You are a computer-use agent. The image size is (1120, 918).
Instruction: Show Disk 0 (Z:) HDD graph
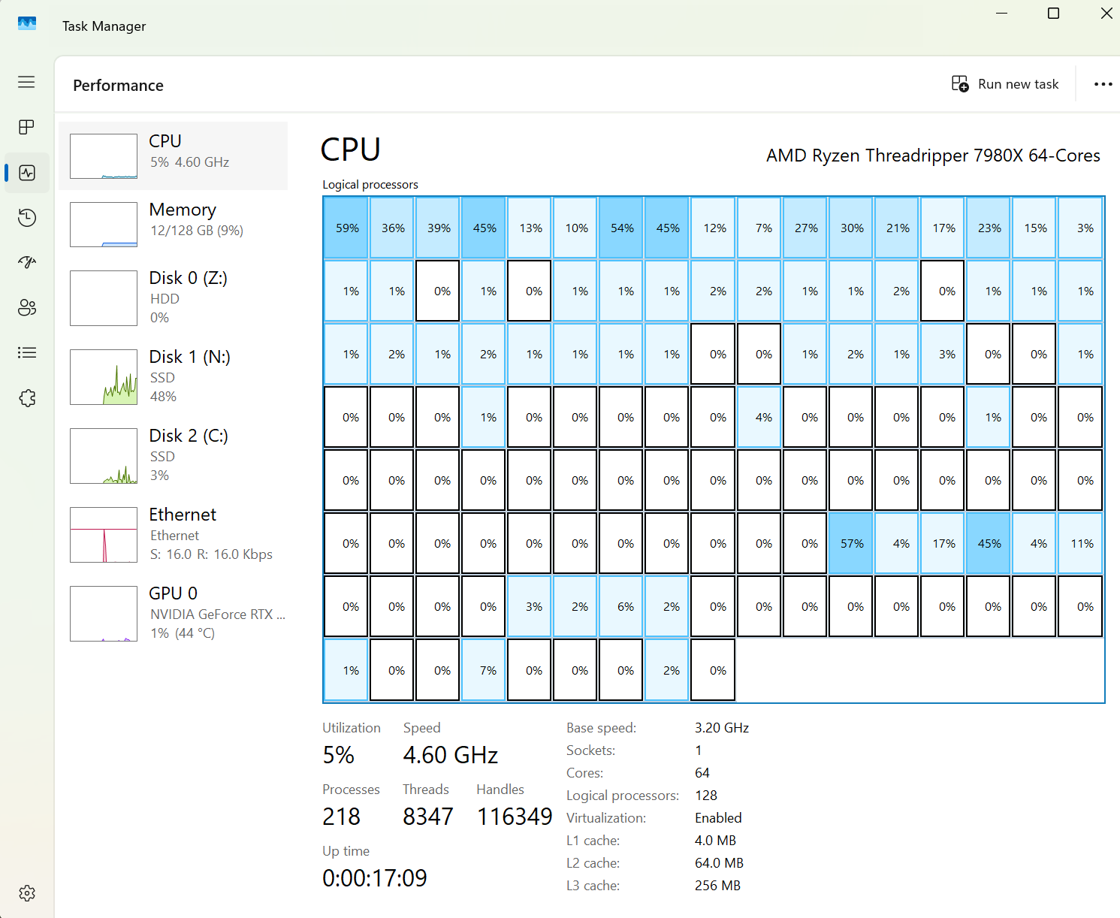(174, 297)
